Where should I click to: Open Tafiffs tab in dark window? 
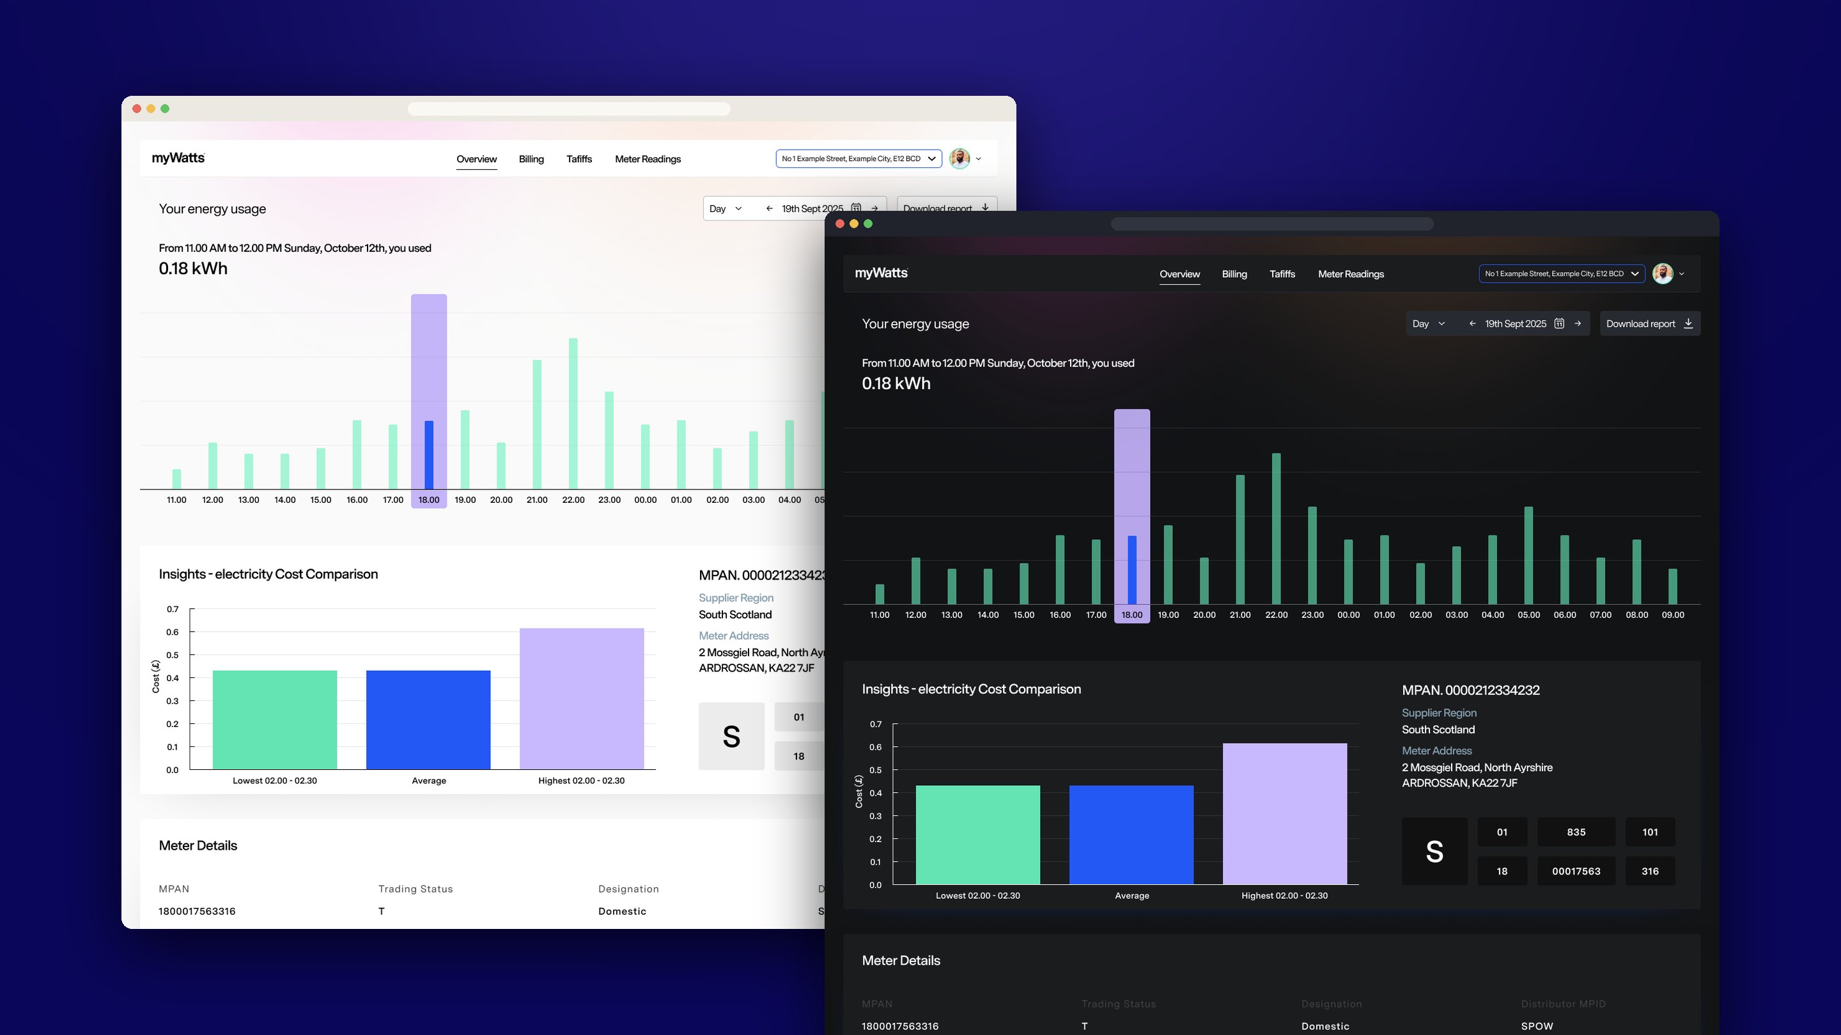1282,273
